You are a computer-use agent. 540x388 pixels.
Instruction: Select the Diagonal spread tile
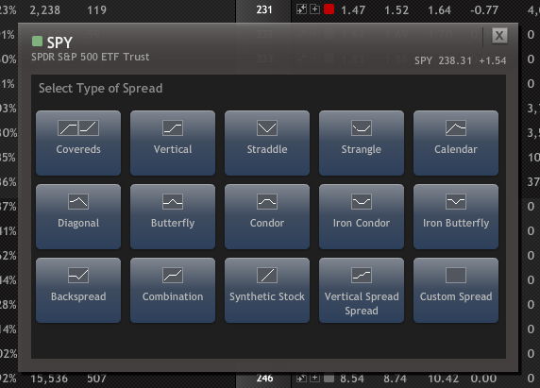tap(78, 216)
